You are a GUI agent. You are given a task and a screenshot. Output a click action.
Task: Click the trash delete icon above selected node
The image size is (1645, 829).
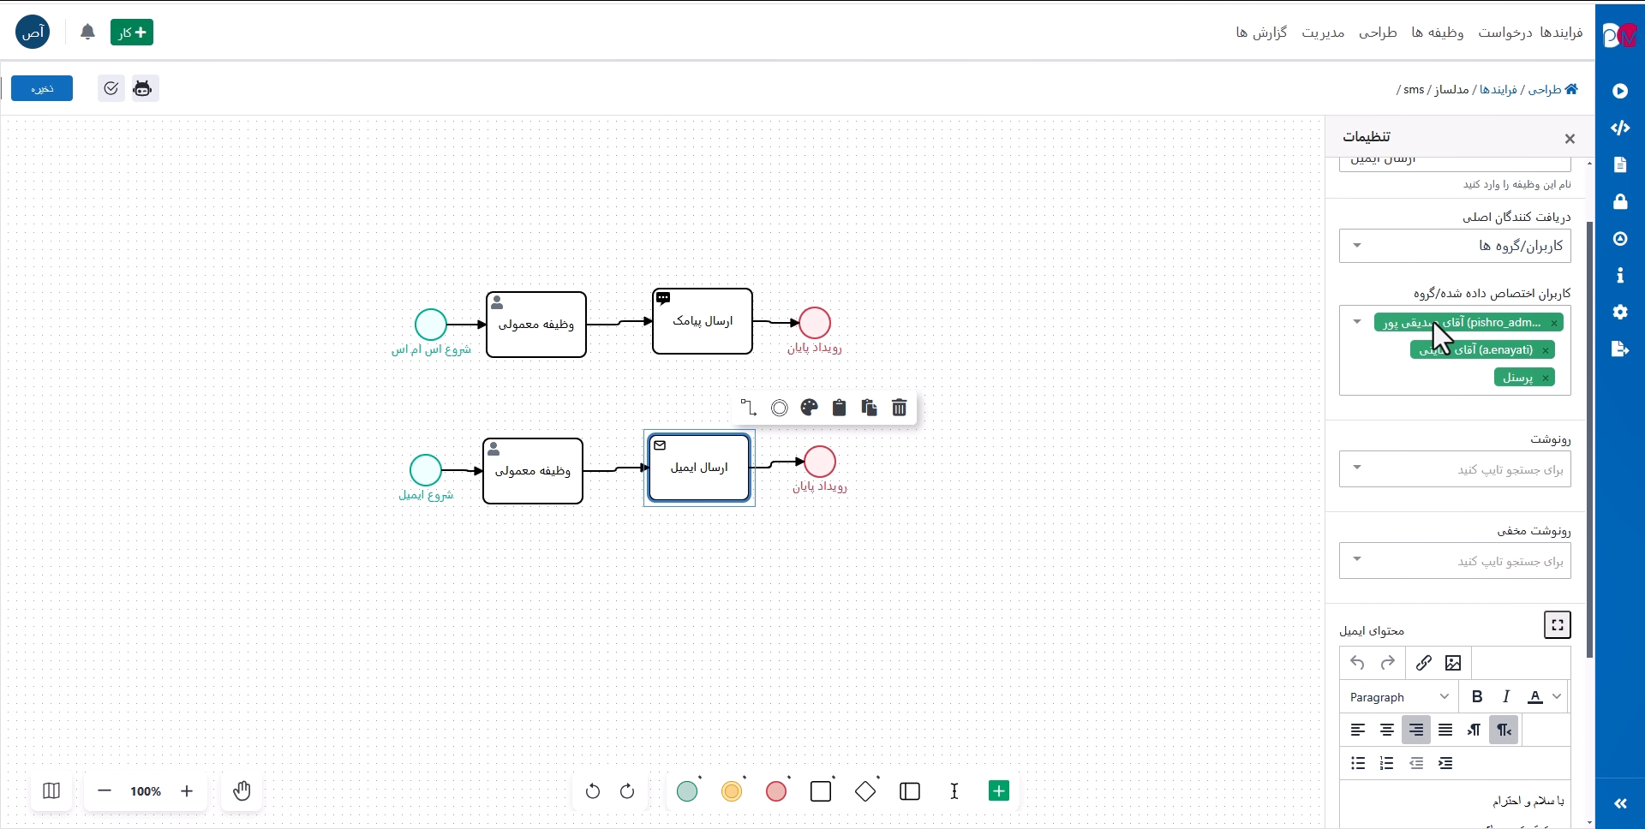tap(899, 408)
